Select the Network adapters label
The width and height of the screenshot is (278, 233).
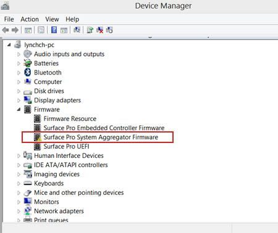[59, 211]
